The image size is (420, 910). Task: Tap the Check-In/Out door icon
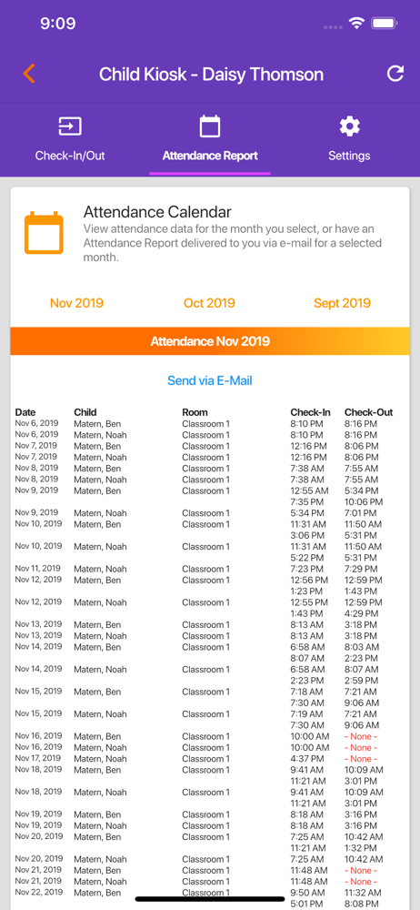coord(70,126)
